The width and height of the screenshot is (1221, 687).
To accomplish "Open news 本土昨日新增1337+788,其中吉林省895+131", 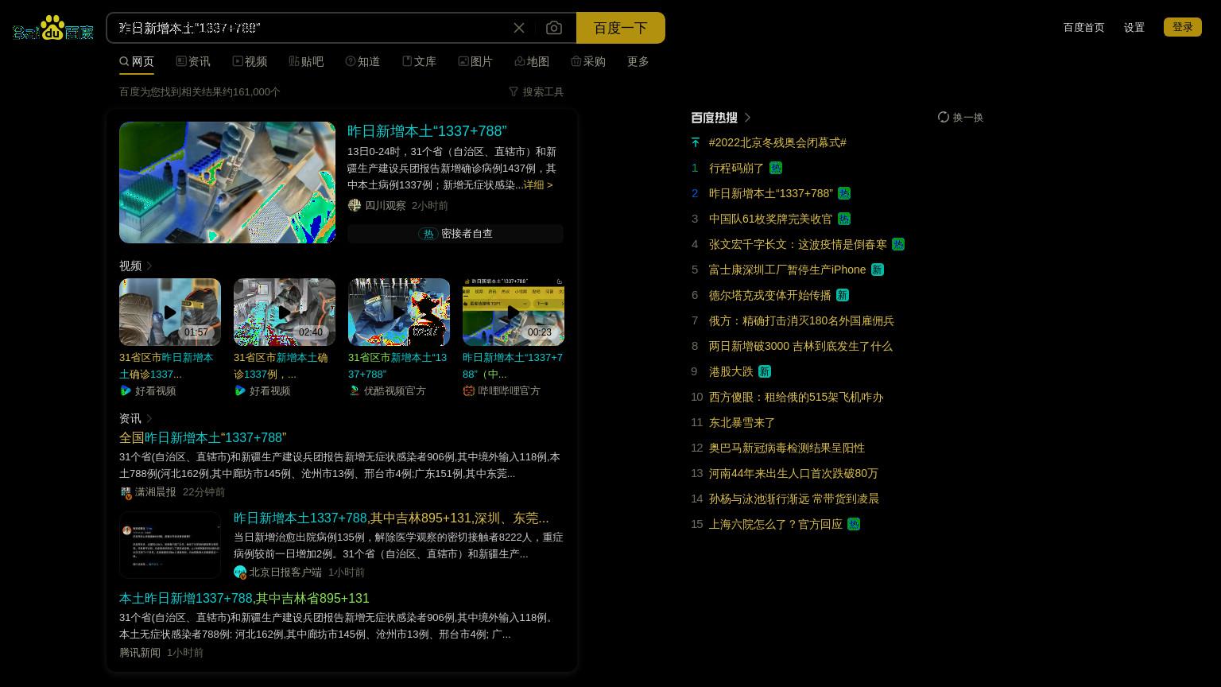I will [244, 599].
